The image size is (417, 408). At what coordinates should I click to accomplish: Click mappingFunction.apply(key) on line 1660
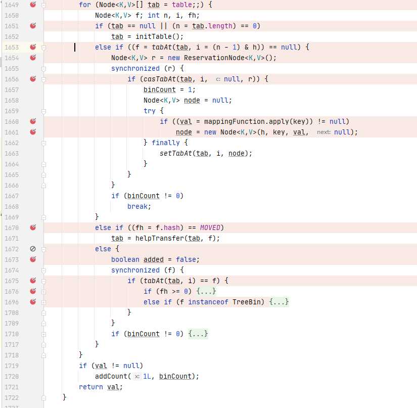[x=258, y=121]
